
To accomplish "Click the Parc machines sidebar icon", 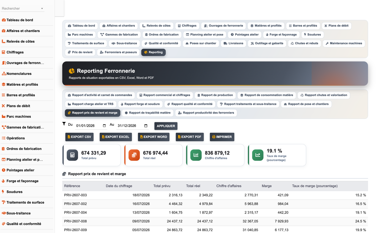I will click(4, 117).
